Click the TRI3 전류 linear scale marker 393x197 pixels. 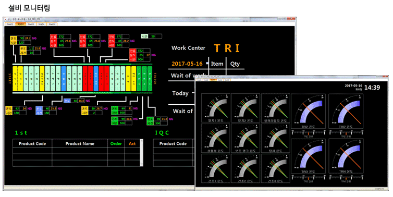[x=308, y=179]
